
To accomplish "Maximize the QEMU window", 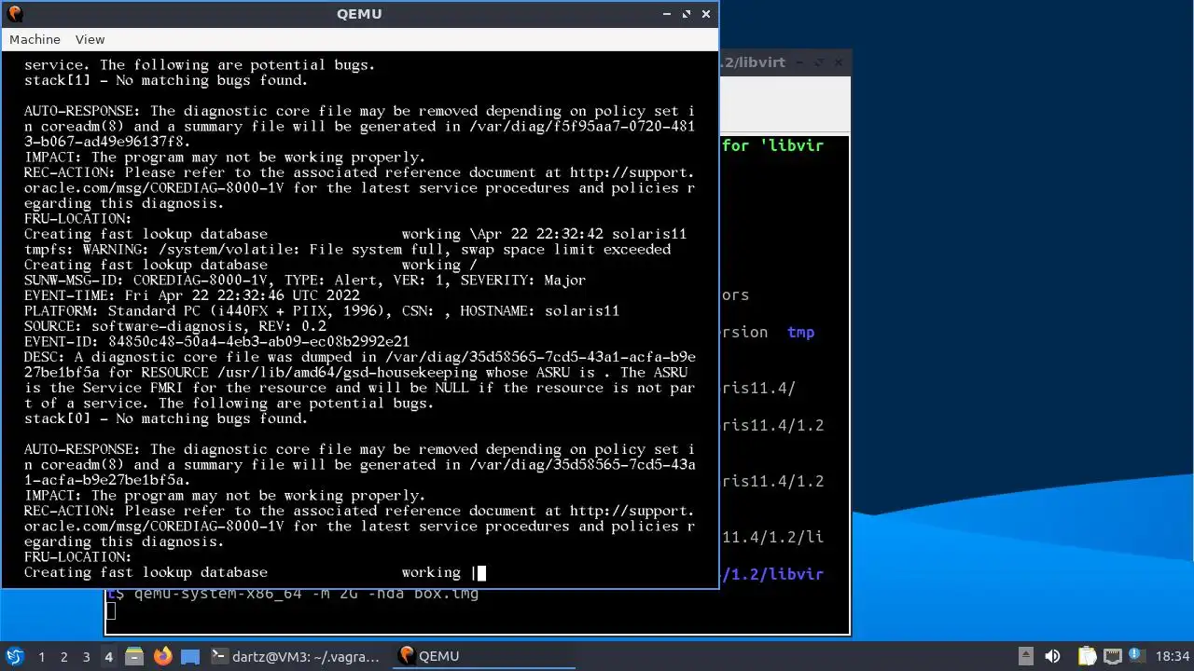I will click(x=687, y=14).
